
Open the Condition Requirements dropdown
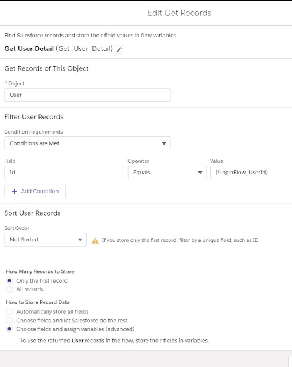click(x=87, y=143)
